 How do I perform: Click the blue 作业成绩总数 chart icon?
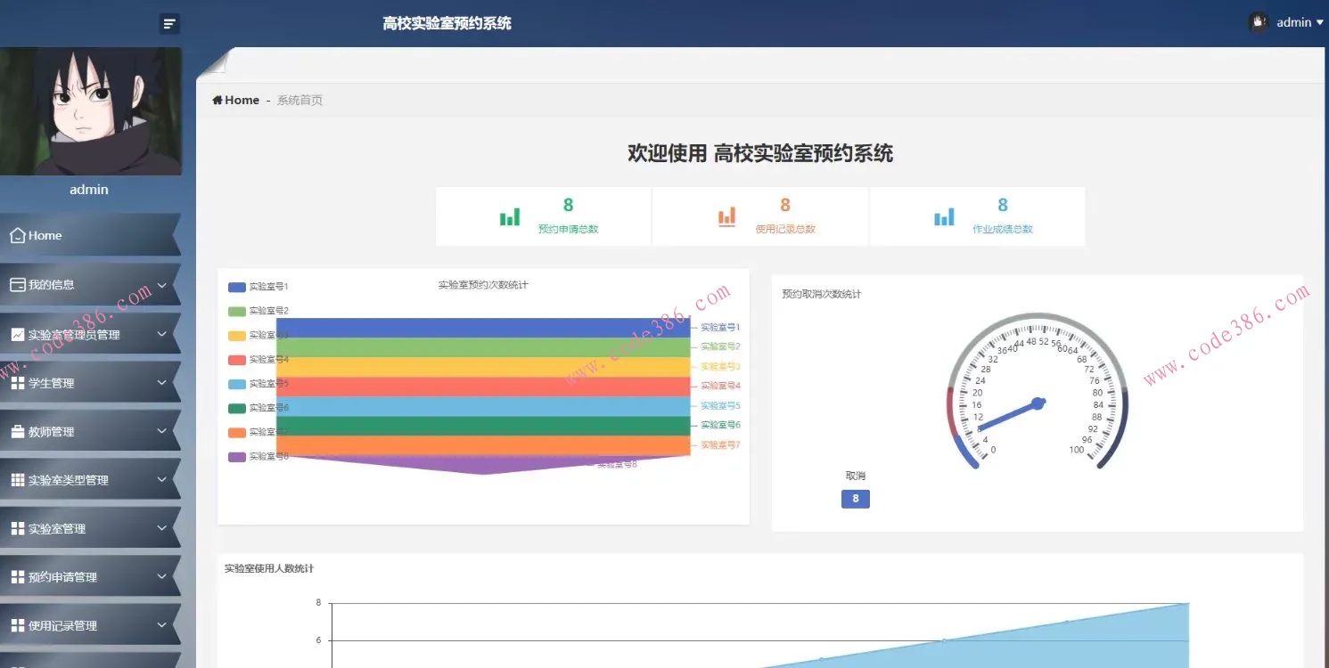[944, 216]
